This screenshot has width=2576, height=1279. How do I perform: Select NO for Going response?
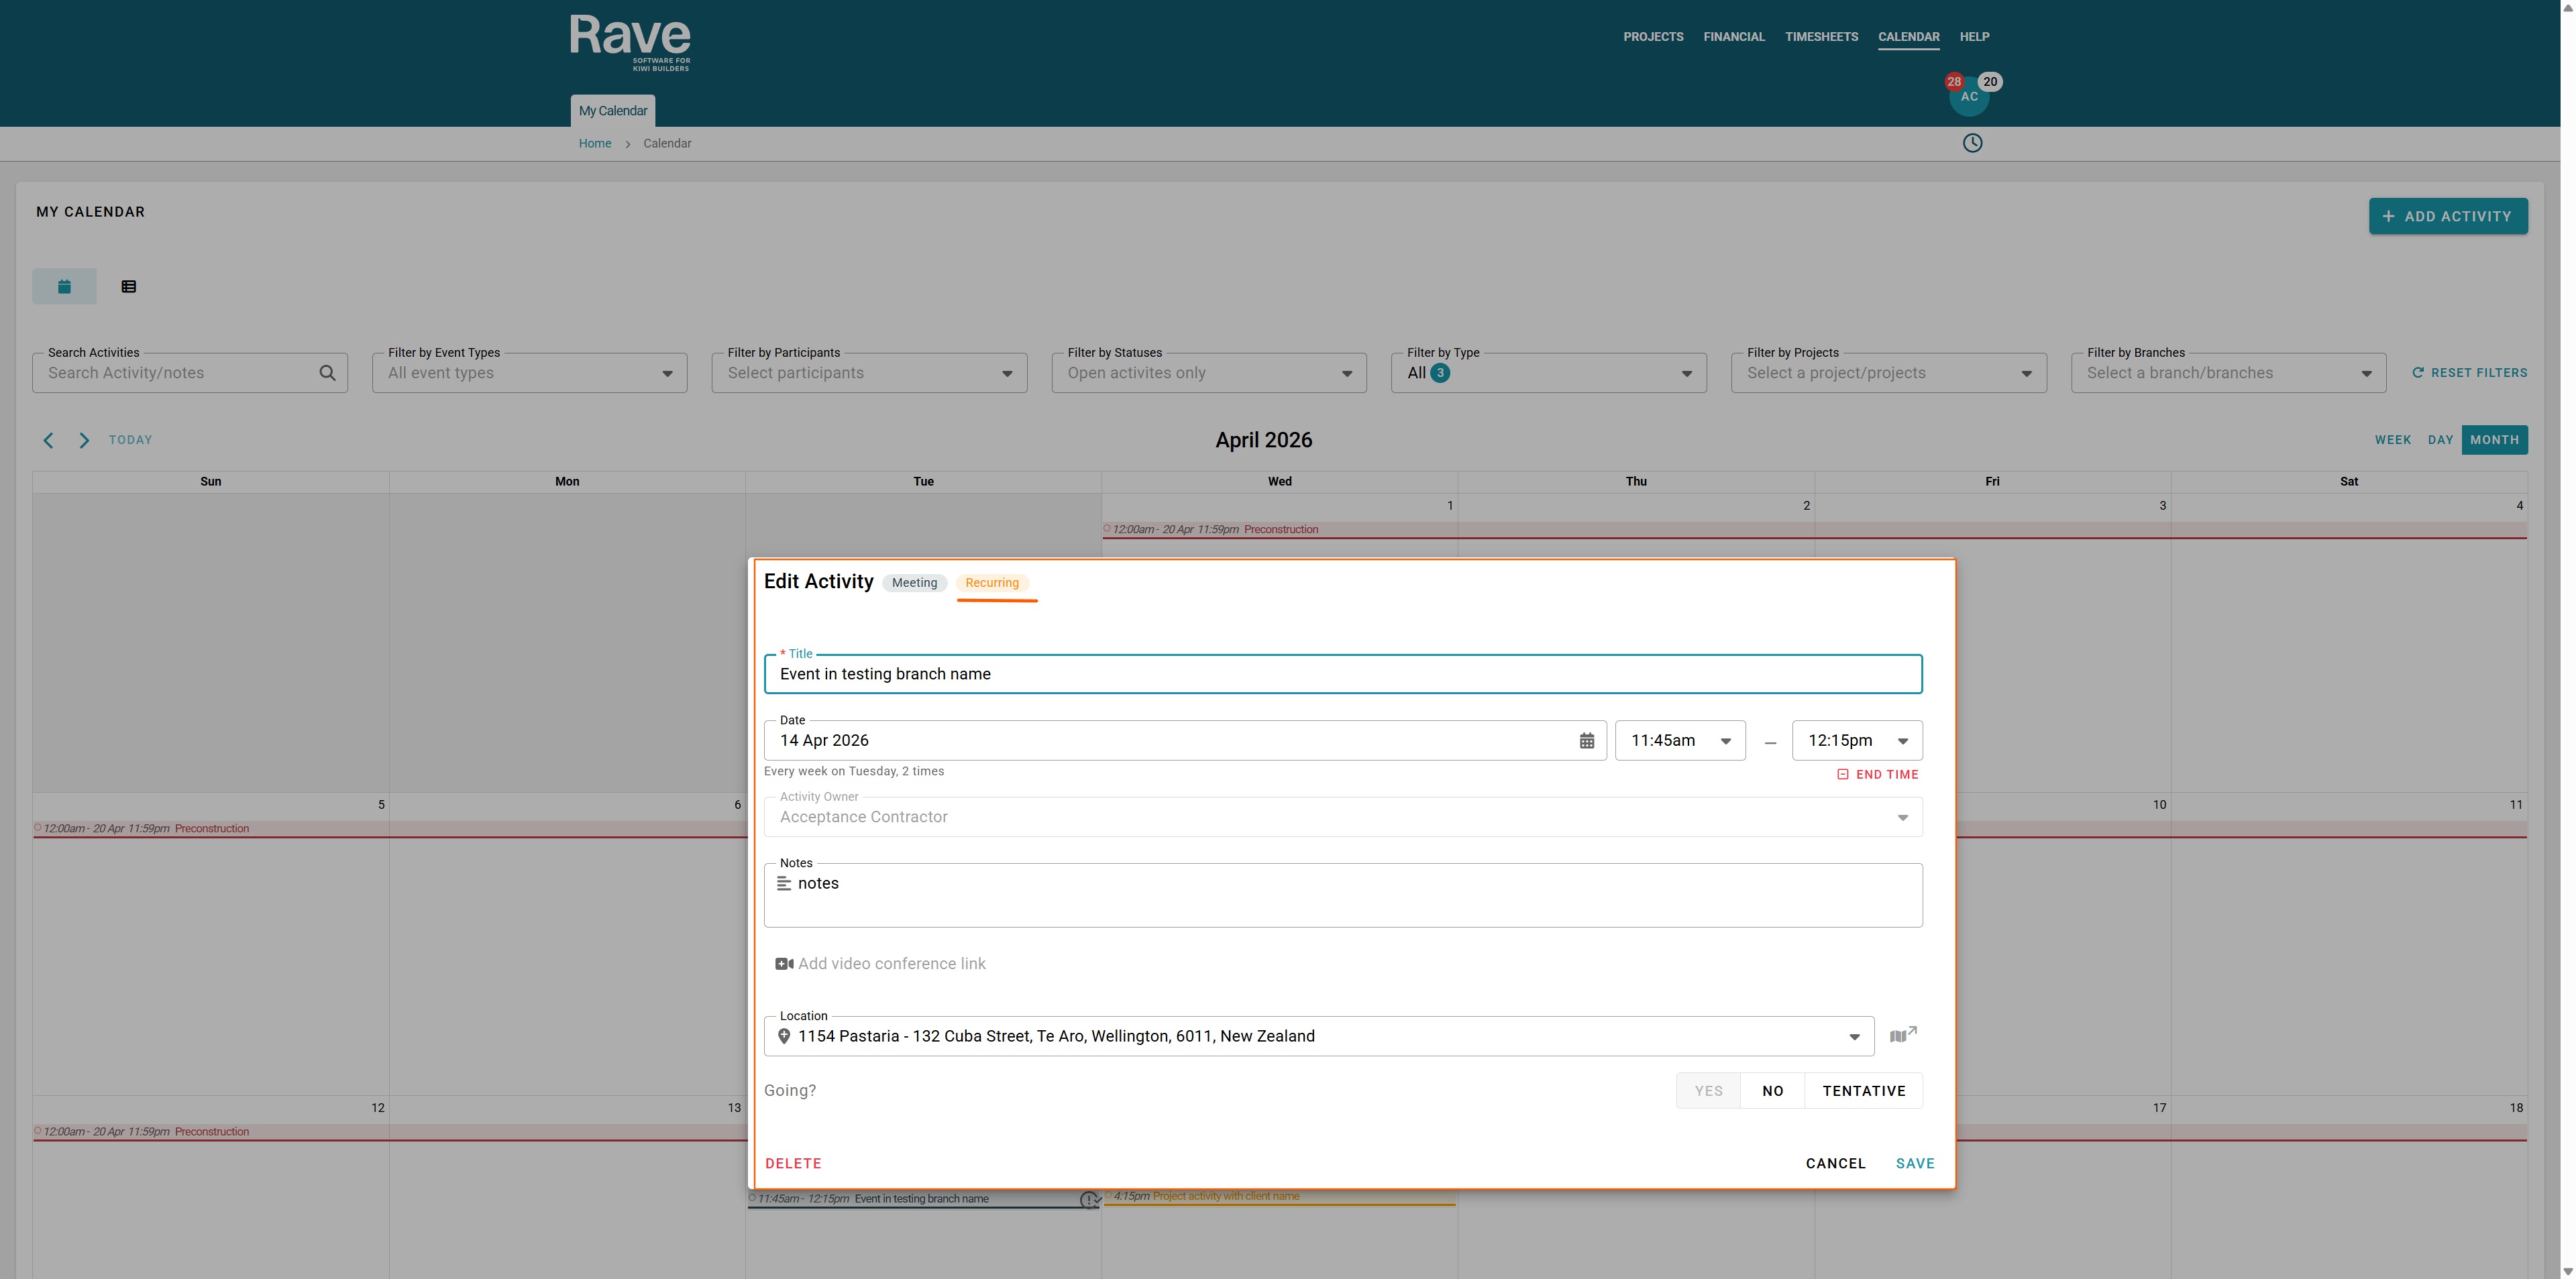click(1772, 1091)
